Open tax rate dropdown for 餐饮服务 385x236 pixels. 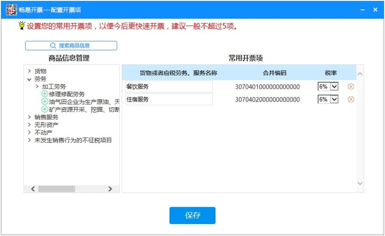pos(334,87)
